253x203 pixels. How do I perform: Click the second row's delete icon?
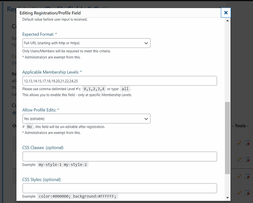(247, 160)
